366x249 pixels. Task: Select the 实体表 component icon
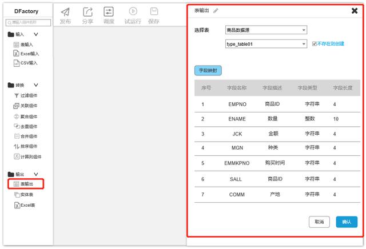tap(17, 194)
